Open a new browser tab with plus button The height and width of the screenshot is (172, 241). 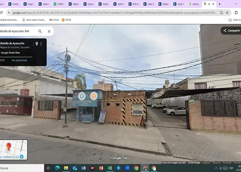(219, 4)
